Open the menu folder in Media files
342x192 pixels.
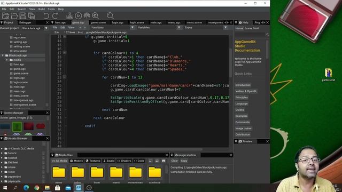(116, 172)
